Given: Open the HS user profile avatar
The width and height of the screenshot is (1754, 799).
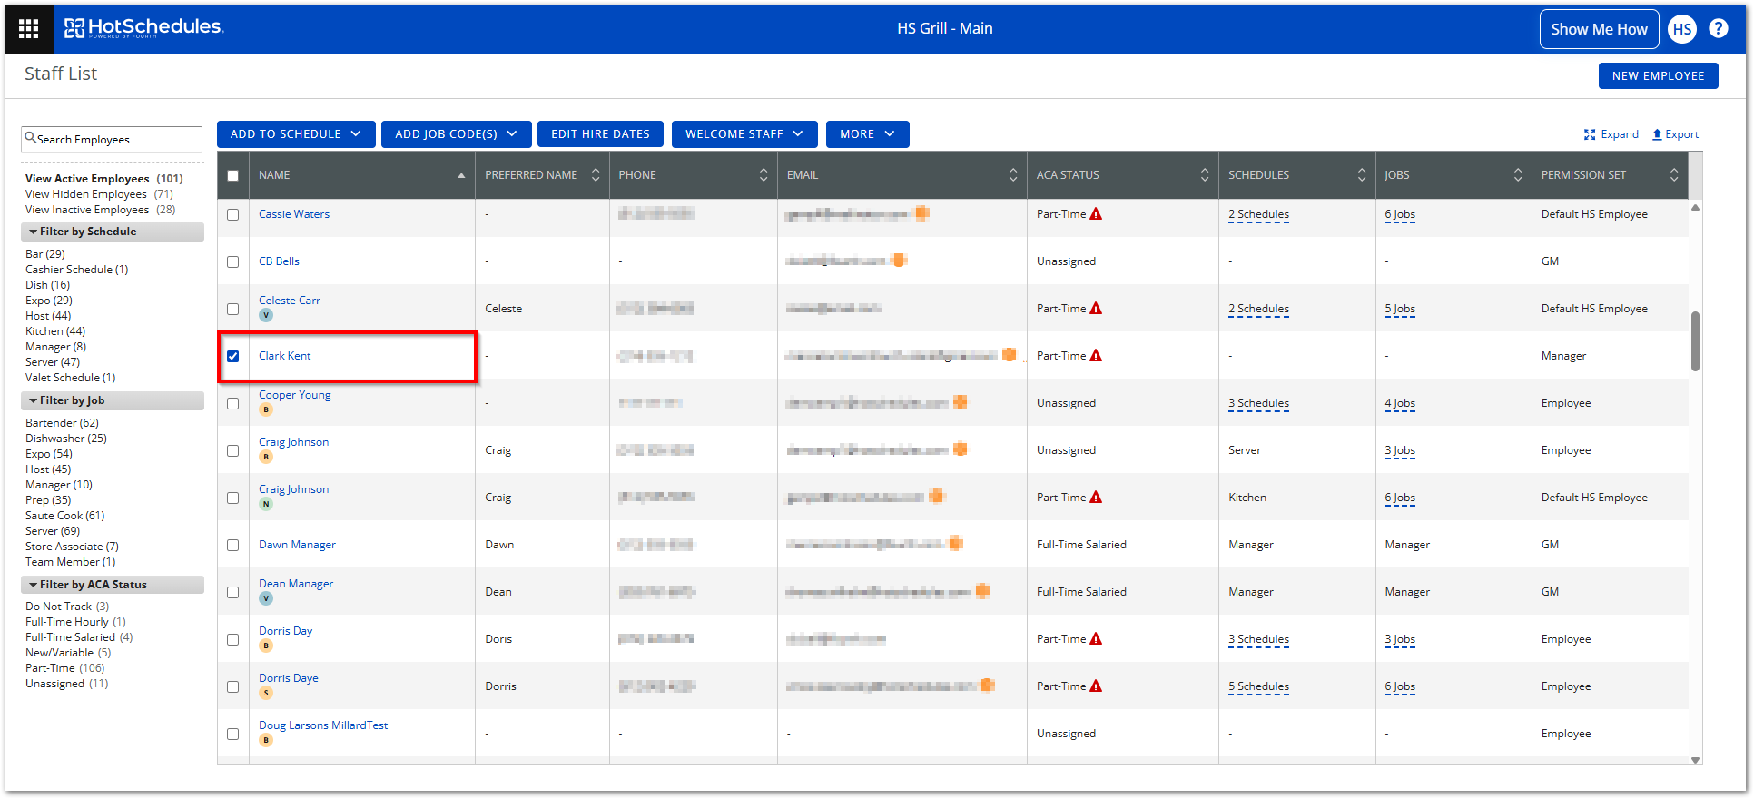Looking at the screenshot, I should [x=1682, y=29].
